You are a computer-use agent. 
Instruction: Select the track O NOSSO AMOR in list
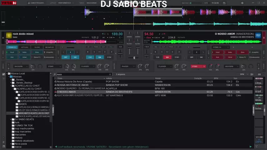[x=66, y=92]
